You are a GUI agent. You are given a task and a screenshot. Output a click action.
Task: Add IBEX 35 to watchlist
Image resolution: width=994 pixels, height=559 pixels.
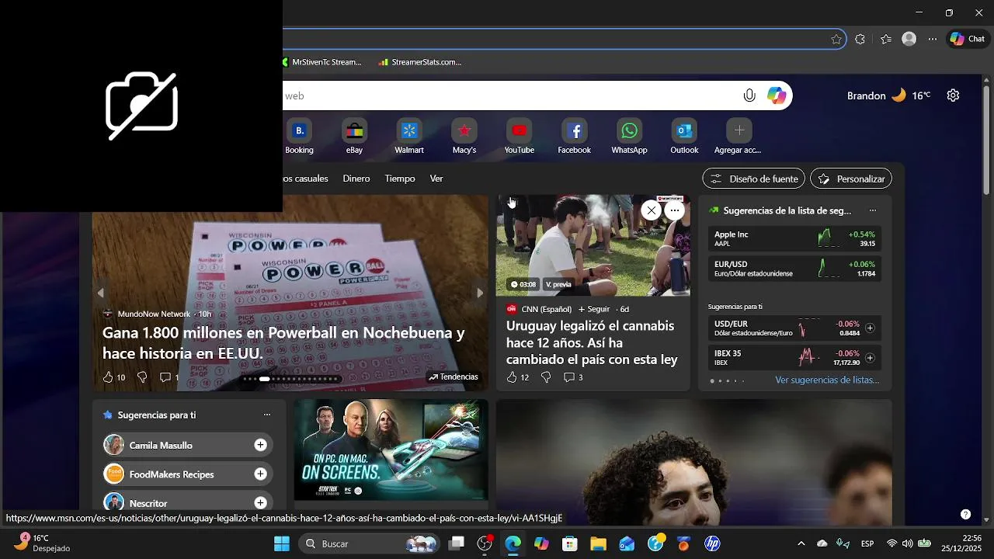pyautogui.click(x=870, y=358)
